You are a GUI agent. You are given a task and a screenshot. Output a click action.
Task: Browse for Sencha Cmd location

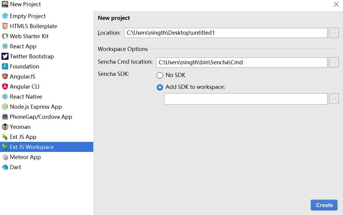pyautogui.click(x=334, y=62)
